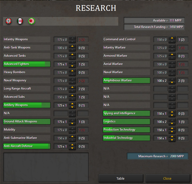This screenshot has height=184, width=192.
Task: Decrease Logistics research with down arrow
Action: pyautogui.click(x=172, y=123)
